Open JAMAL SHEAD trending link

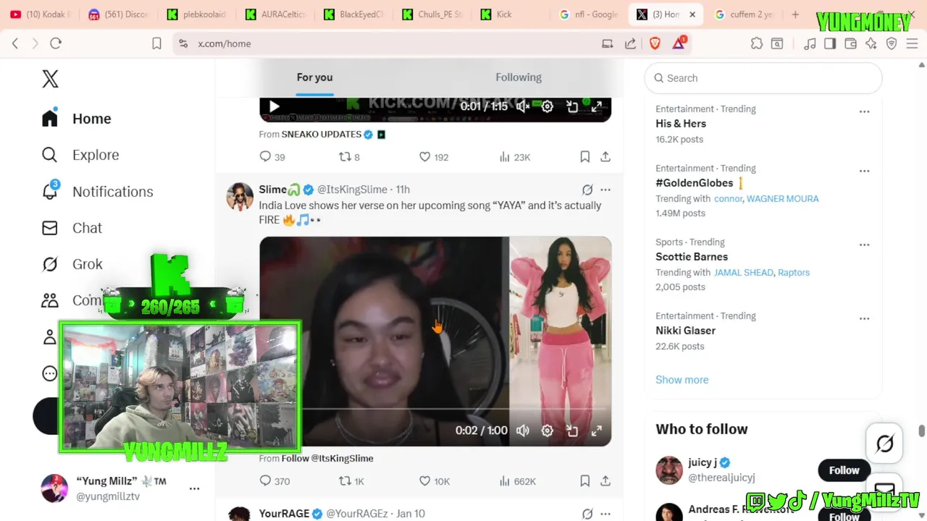pyautogui.click(x=744, y=273)
